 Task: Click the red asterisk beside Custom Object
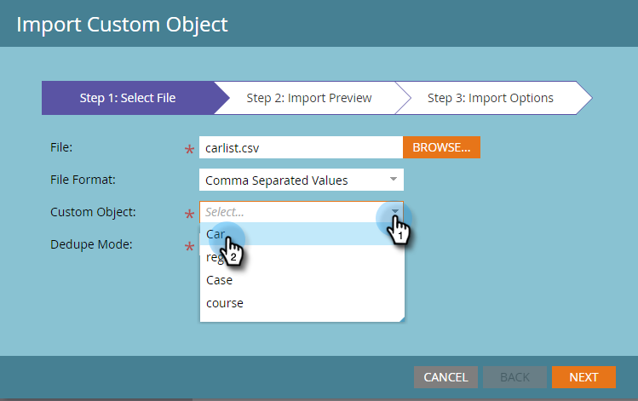coord(189,215)
